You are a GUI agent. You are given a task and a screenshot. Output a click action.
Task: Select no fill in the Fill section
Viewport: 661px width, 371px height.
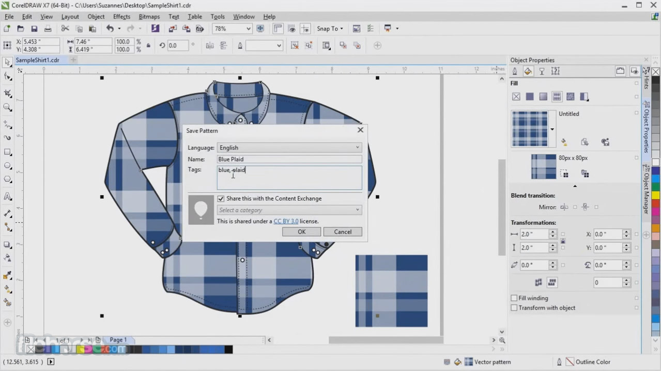pos(516,96)
